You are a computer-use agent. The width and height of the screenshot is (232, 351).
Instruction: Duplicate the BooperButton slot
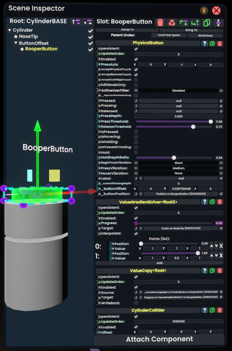click(206, 22)
